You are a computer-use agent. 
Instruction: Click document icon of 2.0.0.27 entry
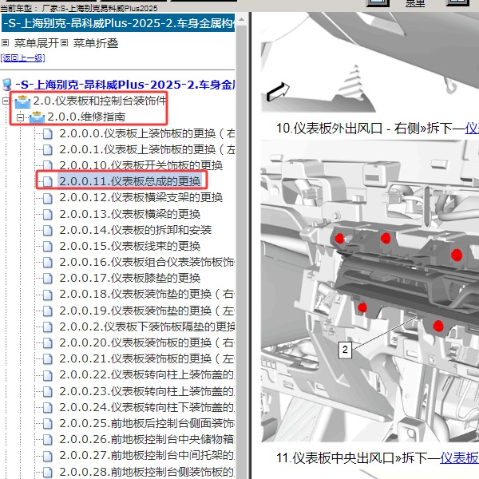48,456
